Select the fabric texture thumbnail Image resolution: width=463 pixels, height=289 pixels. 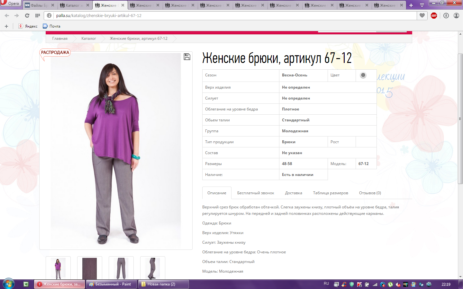tap(89, 268)
